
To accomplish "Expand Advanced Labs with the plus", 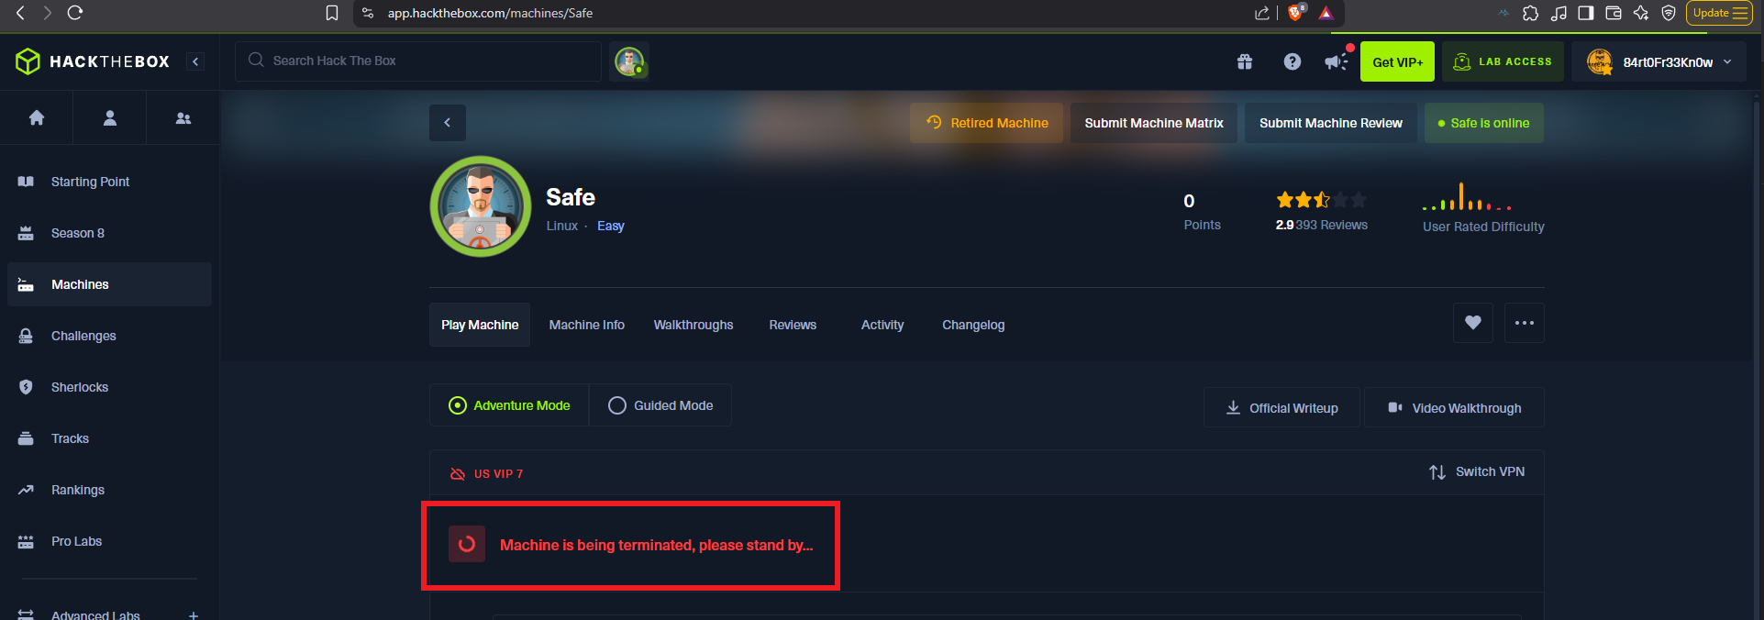I will (x=194, y=615).
